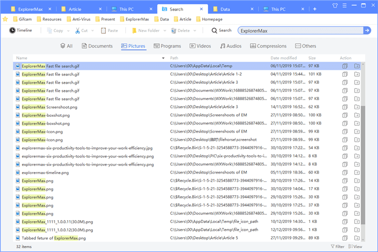Open the Article bookmark folder
This screenshot has height=252, width=378.
[x=183, y=19]
